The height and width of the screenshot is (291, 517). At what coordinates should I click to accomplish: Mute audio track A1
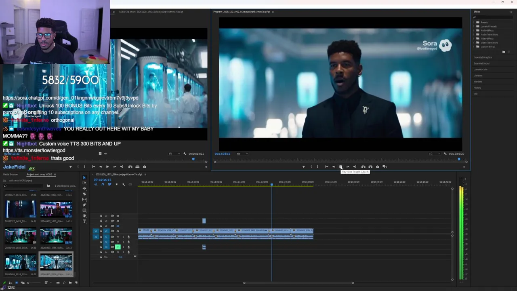[118, 237]
